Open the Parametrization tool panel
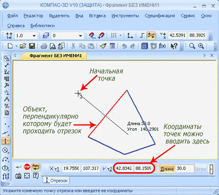This screenshot has height=195, width=219. tap(6, 92)
